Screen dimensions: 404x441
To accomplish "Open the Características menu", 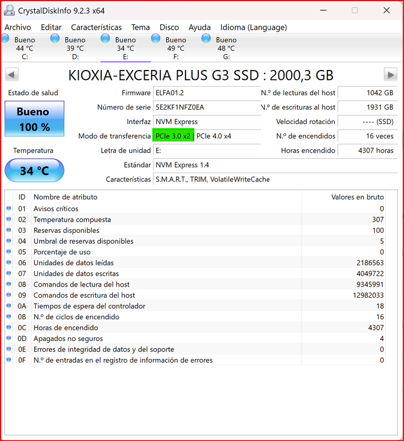I will pyautogui.click(x=96, y=27).
